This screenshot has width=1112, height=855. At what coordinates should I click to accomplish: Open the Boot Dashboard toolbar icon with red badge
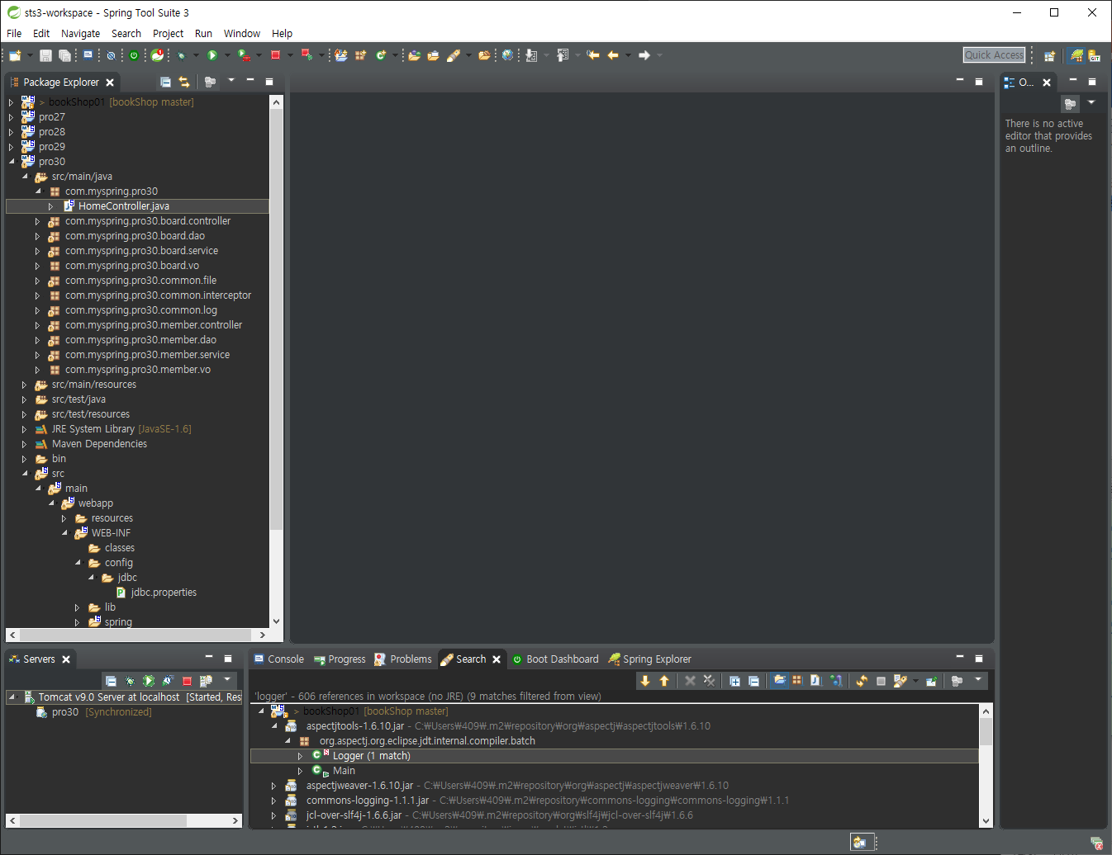[158, 55]
